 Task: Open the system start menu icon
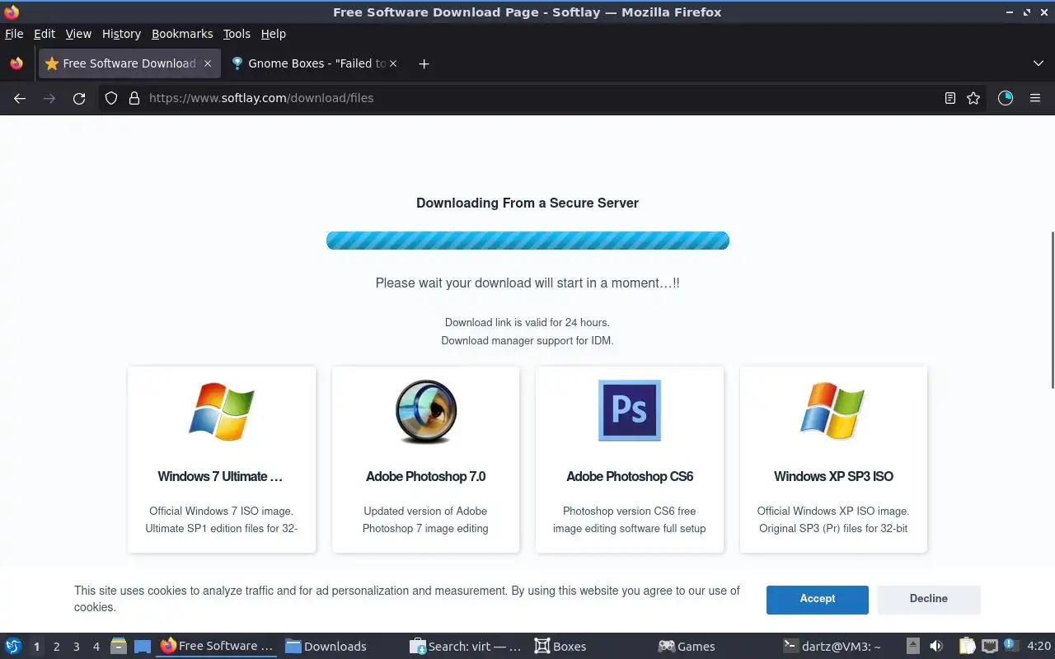click(13, 647)
